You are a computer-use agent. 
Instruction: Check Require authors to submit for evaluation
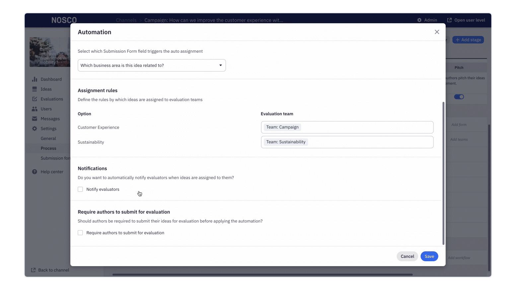[80, 232]
